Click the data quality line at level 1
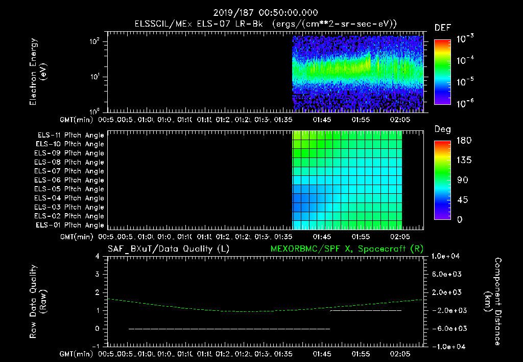523x362 pixels. pos(366,311)
